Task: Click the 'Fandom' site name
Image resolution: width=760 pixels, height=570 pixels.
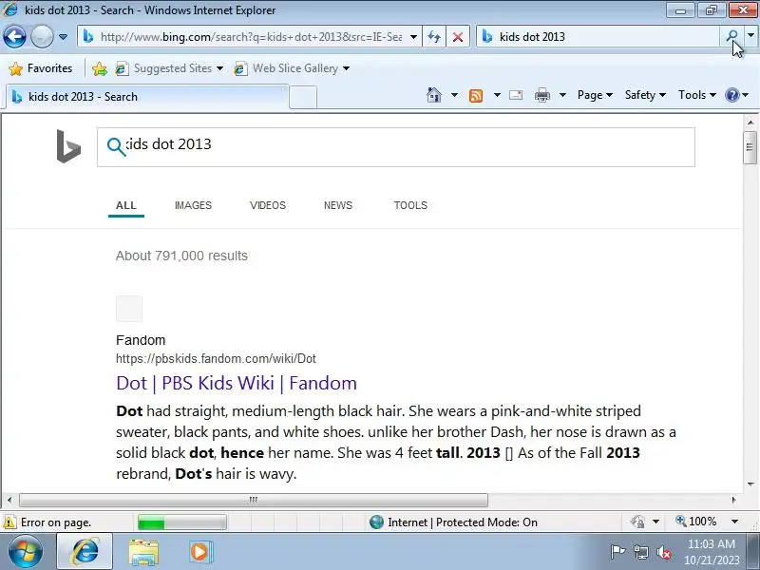Action: pyautogui.click(x=141, y=340)
